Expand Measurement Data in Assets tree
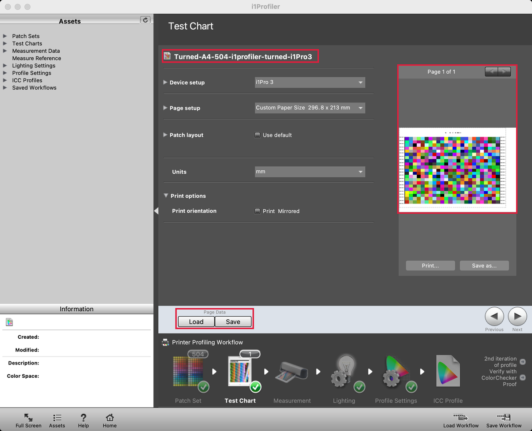This screenshot has width=532, height=431. (5, 51)
